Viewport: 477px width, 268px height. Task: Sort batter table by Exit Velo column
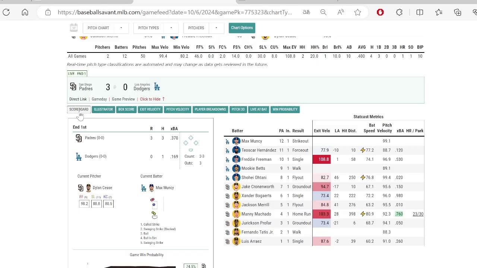pyautogui.click(x=322, y=131)
